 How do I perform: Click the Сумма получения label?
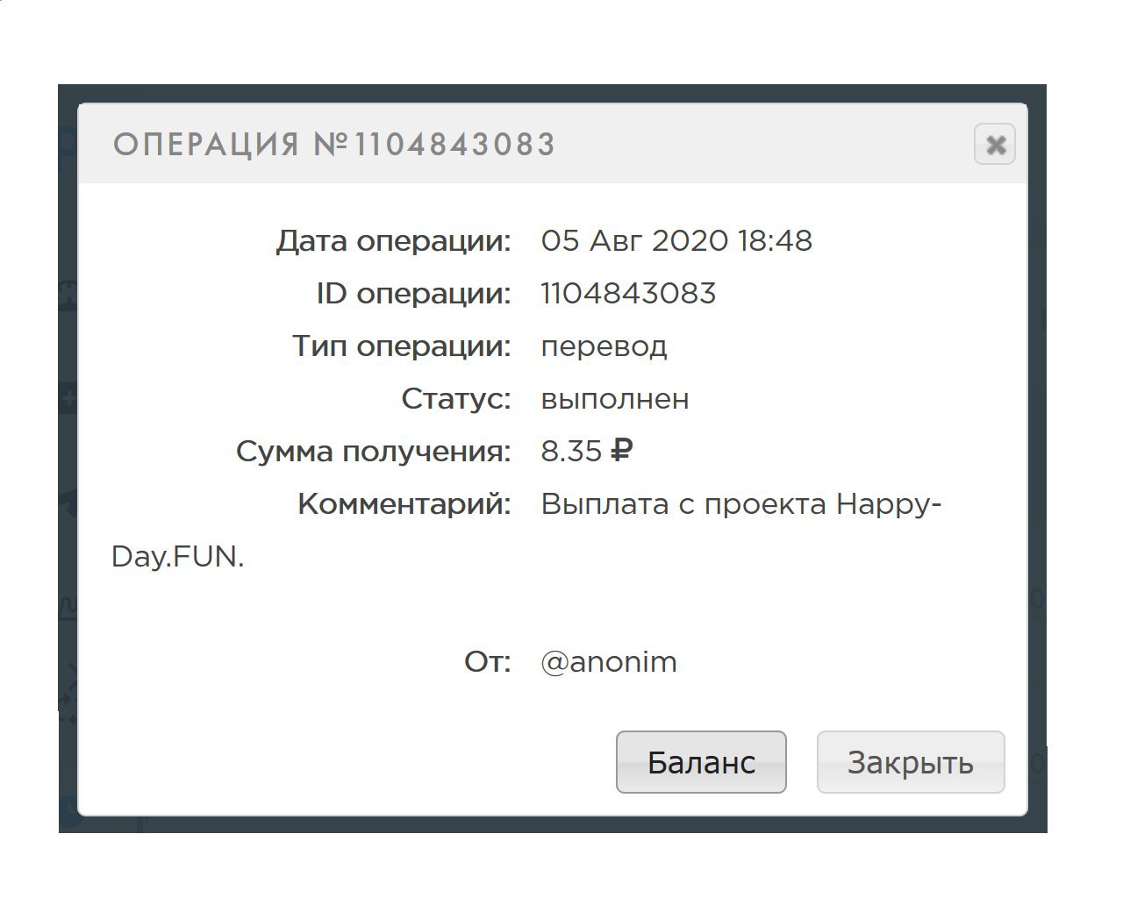374,452
